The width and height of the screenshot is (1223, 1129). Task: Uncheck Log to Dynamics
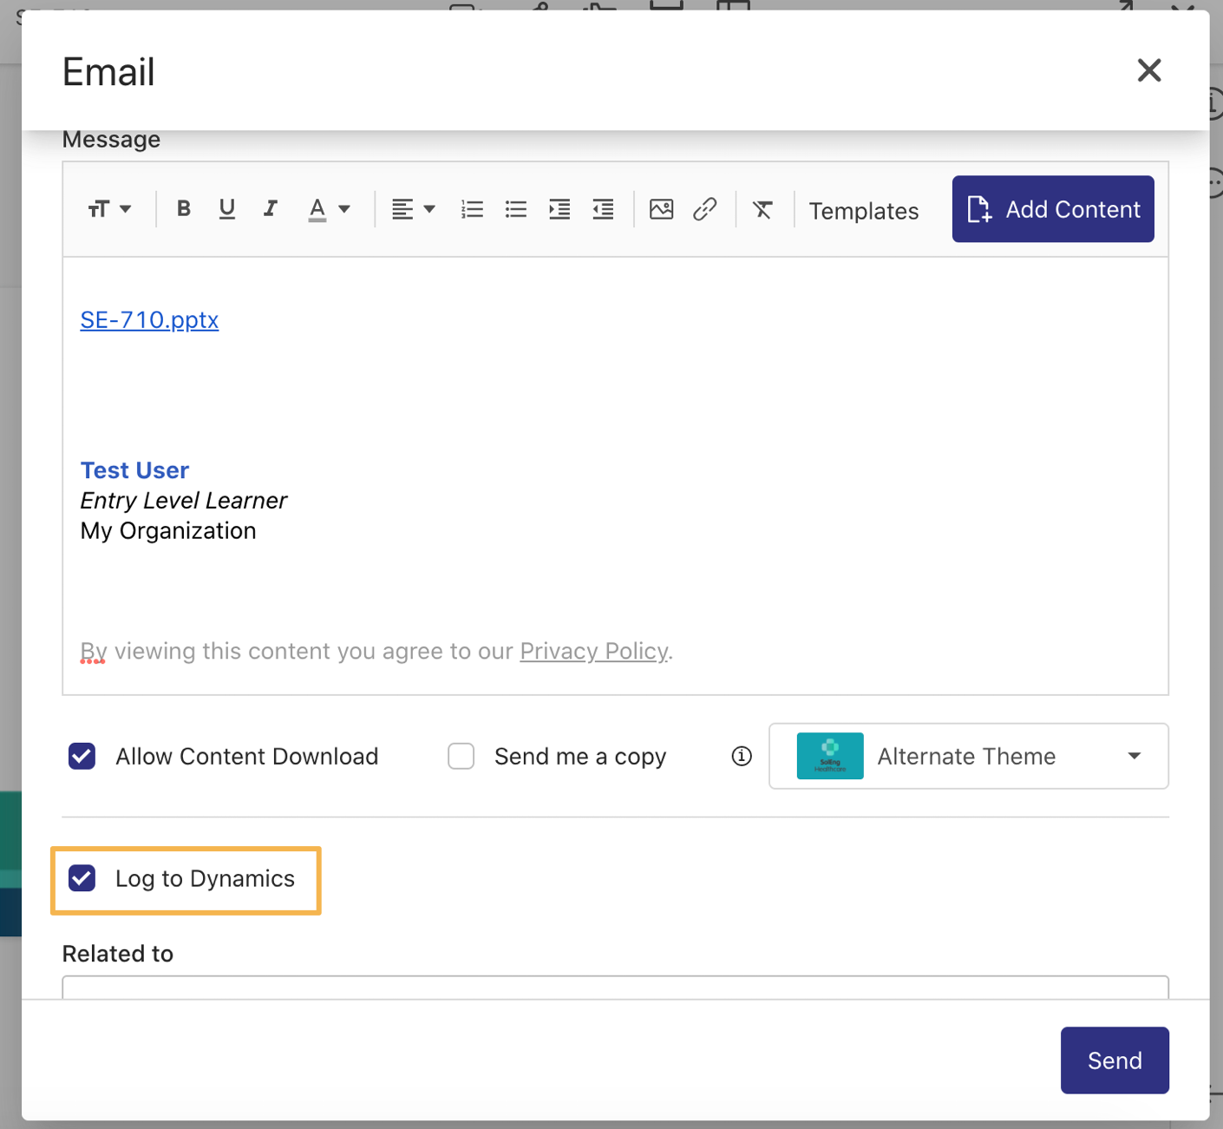(82, 878)
